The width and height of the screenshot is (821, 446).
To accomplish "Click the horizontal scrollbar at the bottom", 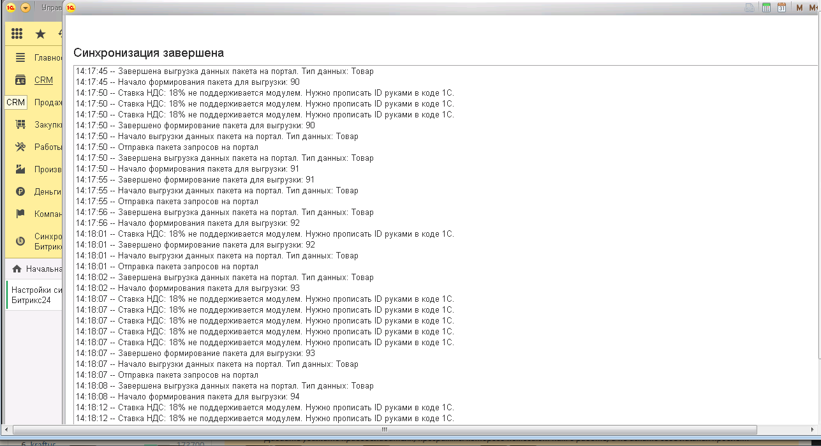I will coord(384,429).
